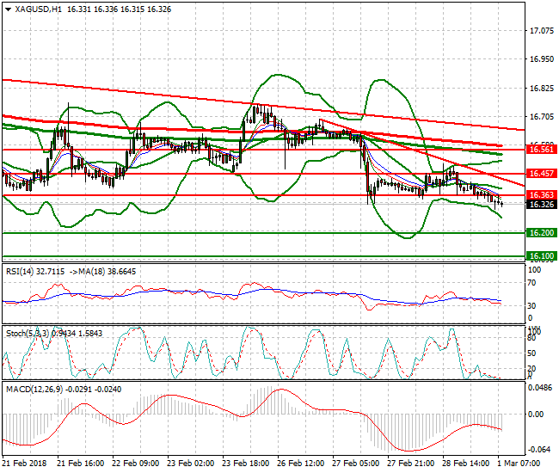Click the 27 Feb 21:00 time axis label
559x473 pixels.
point(411,464)
